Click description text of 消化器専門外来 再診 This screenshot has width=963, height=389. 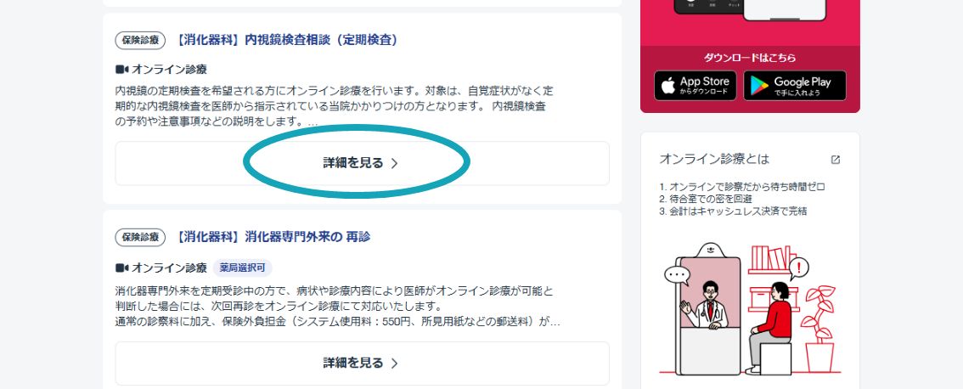tap(337, 306)
